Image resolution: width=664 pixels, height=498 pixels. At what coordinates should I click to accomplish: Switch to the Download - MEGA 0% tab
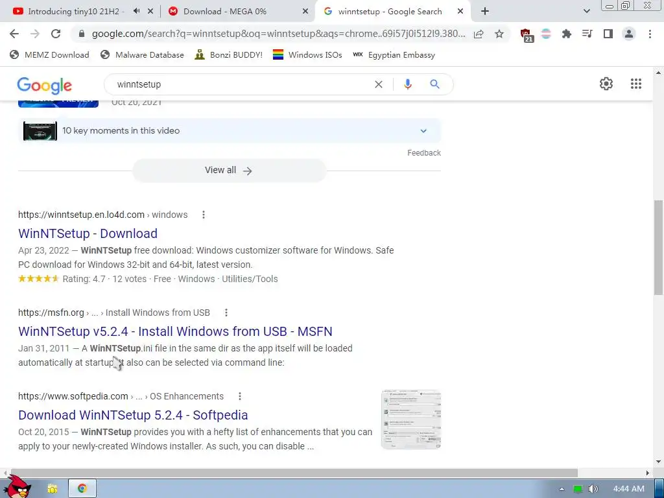(x=225, y=12)
